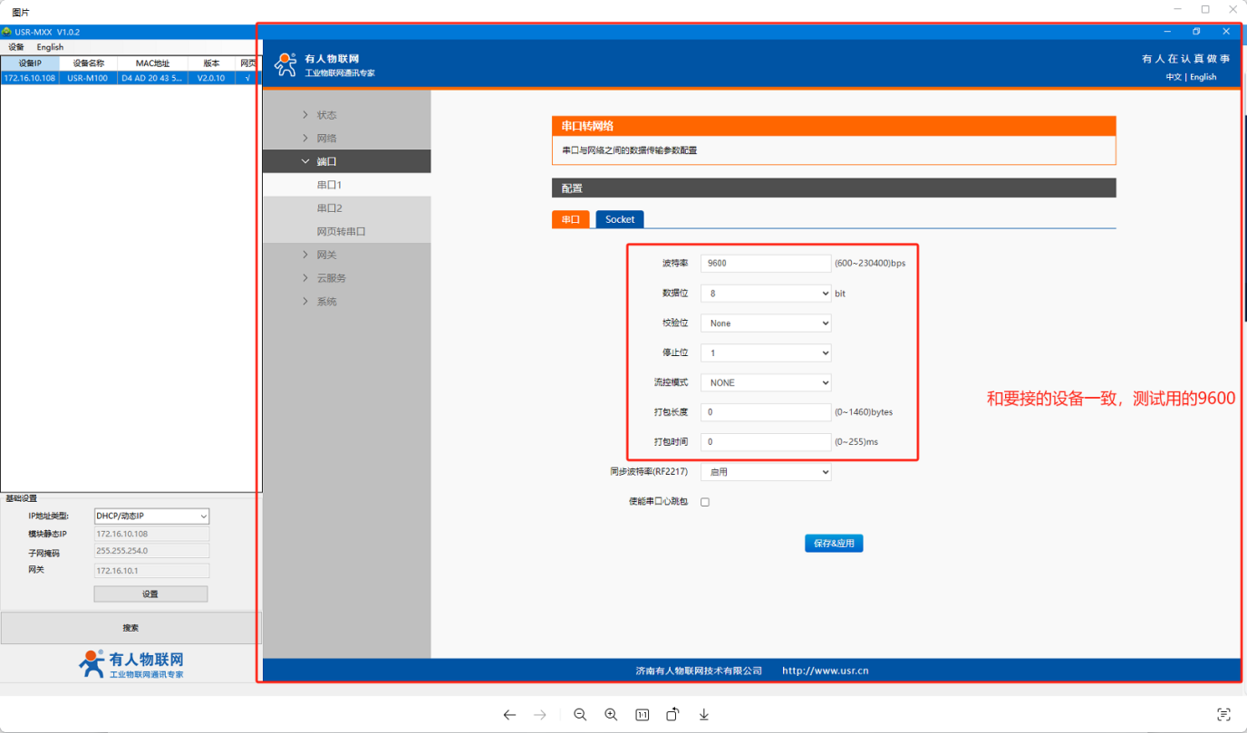Enable the serial heartbeat packet checkbox

pyautogui.click(x=705, y=502)
